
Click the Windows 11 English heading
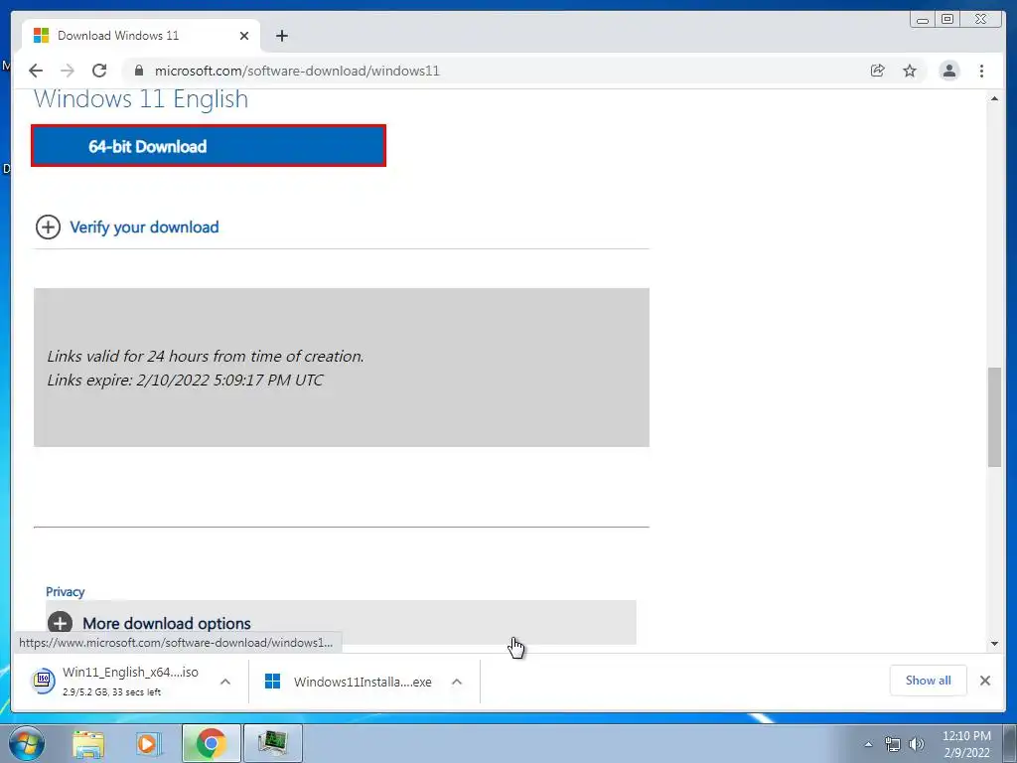coord(141,98)
